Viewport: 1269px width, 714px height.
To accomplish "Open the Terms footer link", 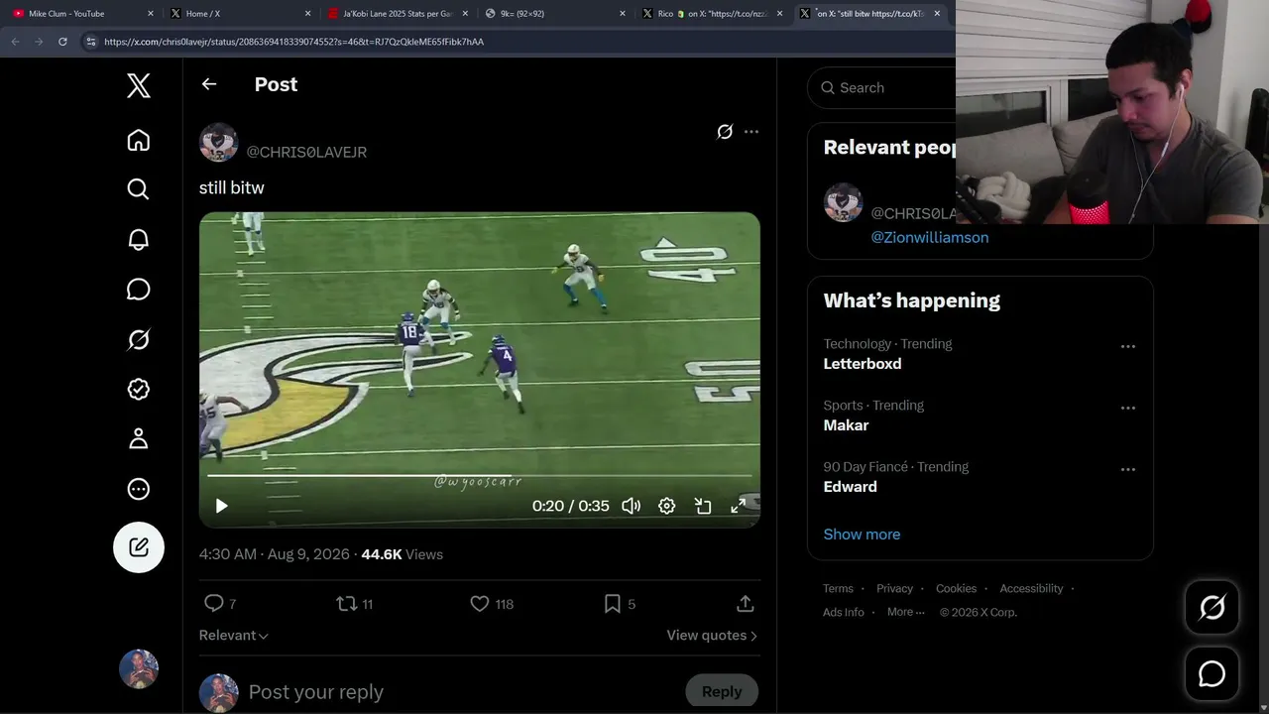I will (x=838, y=588).
